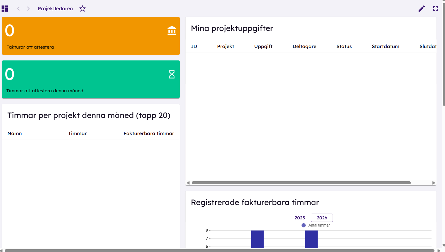
Task: Sort project hours by Fakturerbara timmar
Action: click(149, 133)
